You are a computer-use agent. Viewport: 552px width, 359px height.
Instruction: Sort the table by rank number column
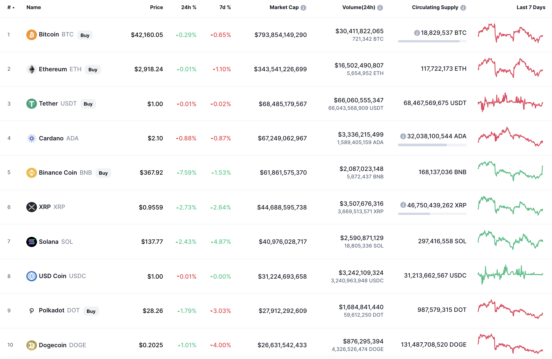pyautogui.click(x=11, y=8)
